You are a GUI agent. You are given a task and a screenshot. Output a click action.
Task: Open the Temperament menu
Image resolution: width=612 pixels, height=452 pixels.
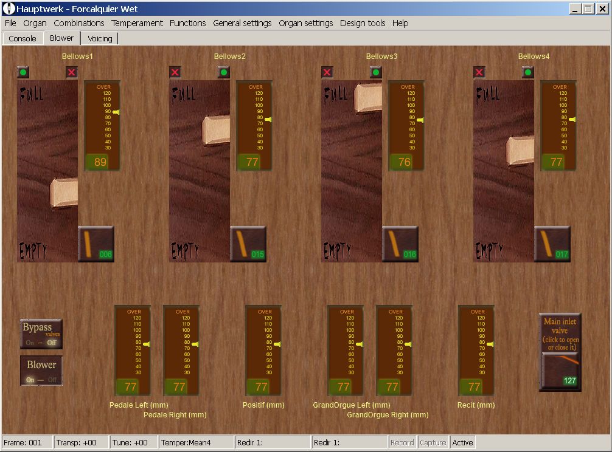[137, 23]
